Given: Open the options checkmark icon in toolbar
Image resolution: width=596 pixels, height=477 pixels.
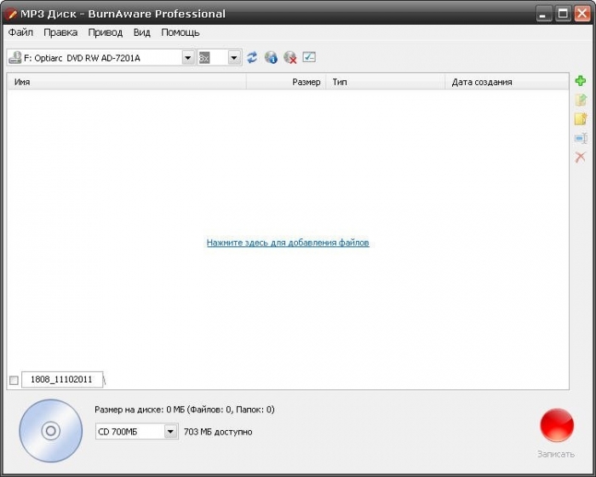Looking at the screenshot, I should coord(309,57).
